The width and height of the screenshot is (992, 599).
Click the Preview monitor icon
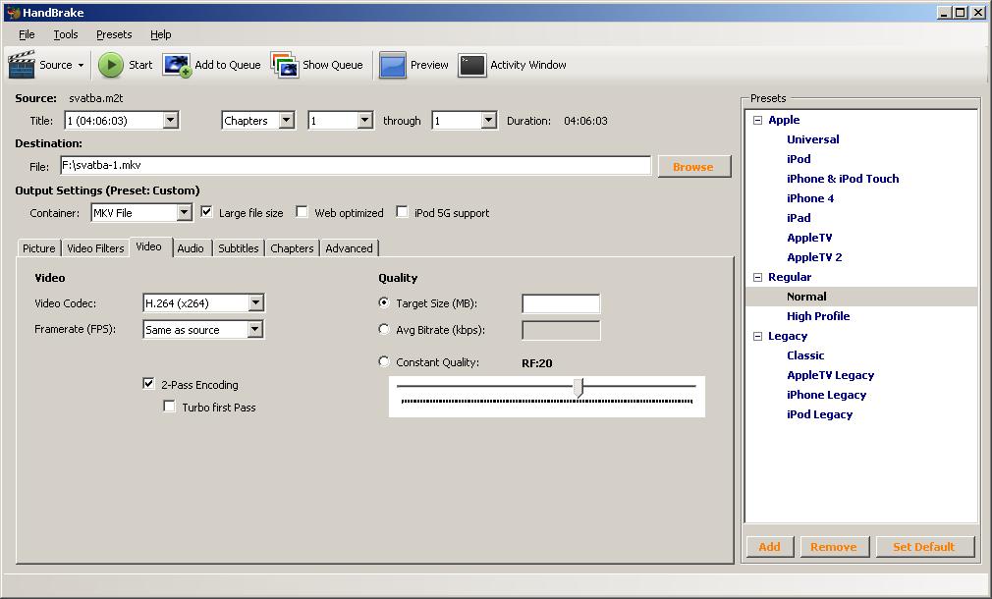click(x=393, y=65)
